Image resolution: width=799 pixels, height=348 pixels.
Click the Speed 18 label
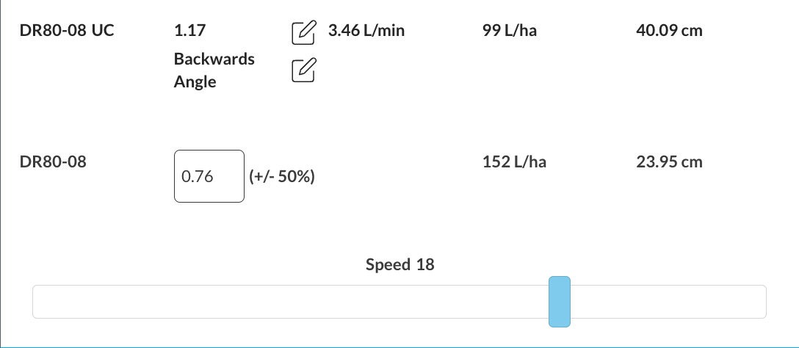tap(399, 264)
